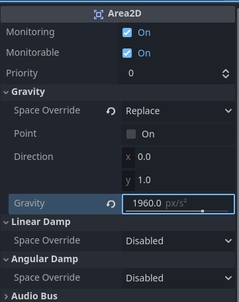This screenshot has width=239, height=302.
Task: Click the Area2D node icon in header
Action: [99, 15]
